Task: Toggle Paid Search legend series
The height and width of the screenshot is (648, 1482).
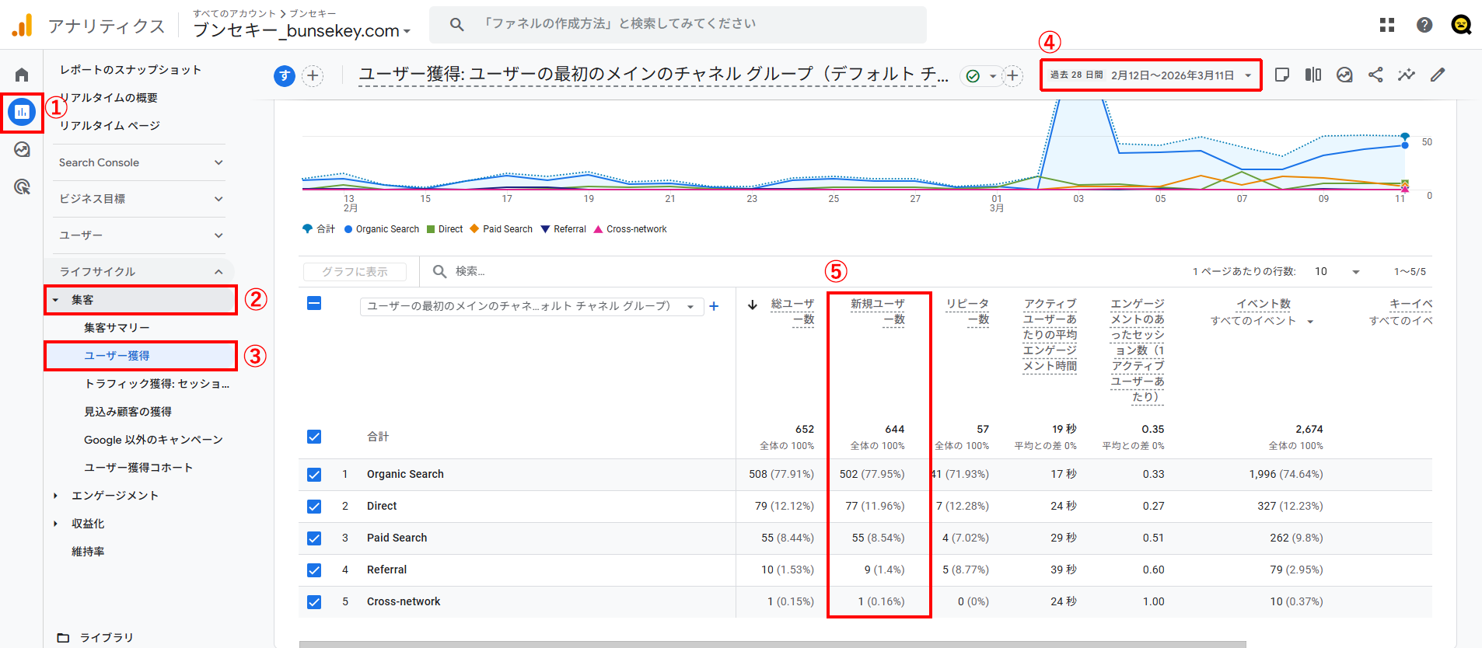Action: coord(502,229)
